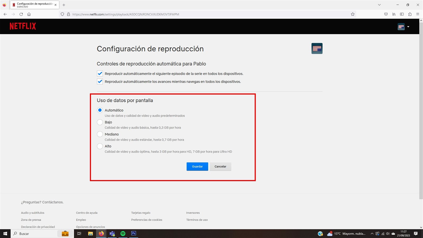The height and width of the screenshot is (238, 423).
Task: Open the Zona de prensa link
Action: (x=31, y=220)
